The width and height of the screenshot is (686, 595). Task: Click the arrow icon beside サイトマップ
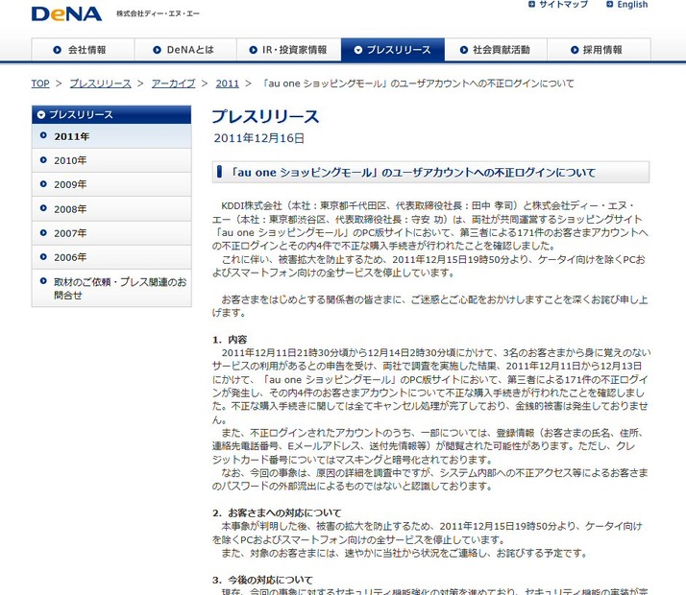(x=531, y=5)
